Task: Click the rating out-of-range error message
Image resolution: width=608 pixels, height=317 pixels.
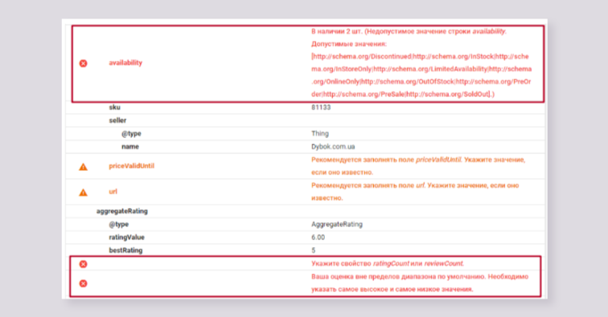Action: pyautogui.click(x=420, y=283)
